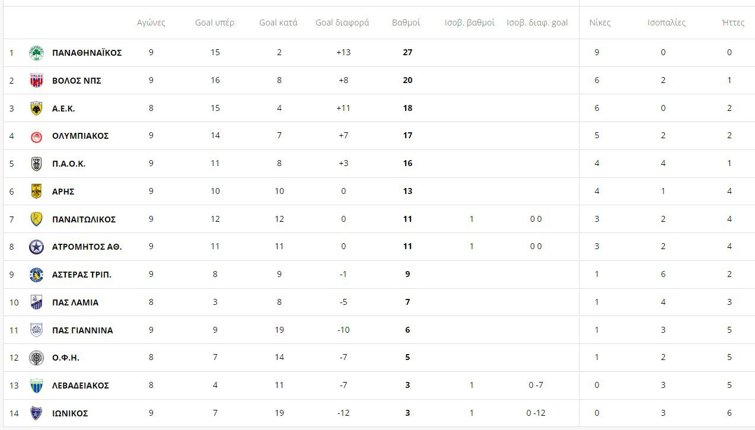Click the P.A.O.K. team crest
The height and width of the screenshot is (430, 755).
click(37, 164)
